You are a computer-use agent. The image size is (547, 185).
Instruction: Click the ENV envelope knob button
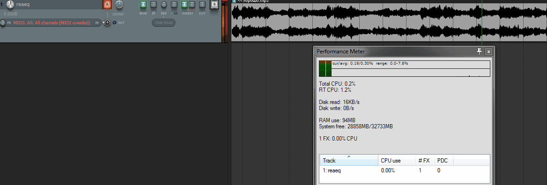point(163,5)
